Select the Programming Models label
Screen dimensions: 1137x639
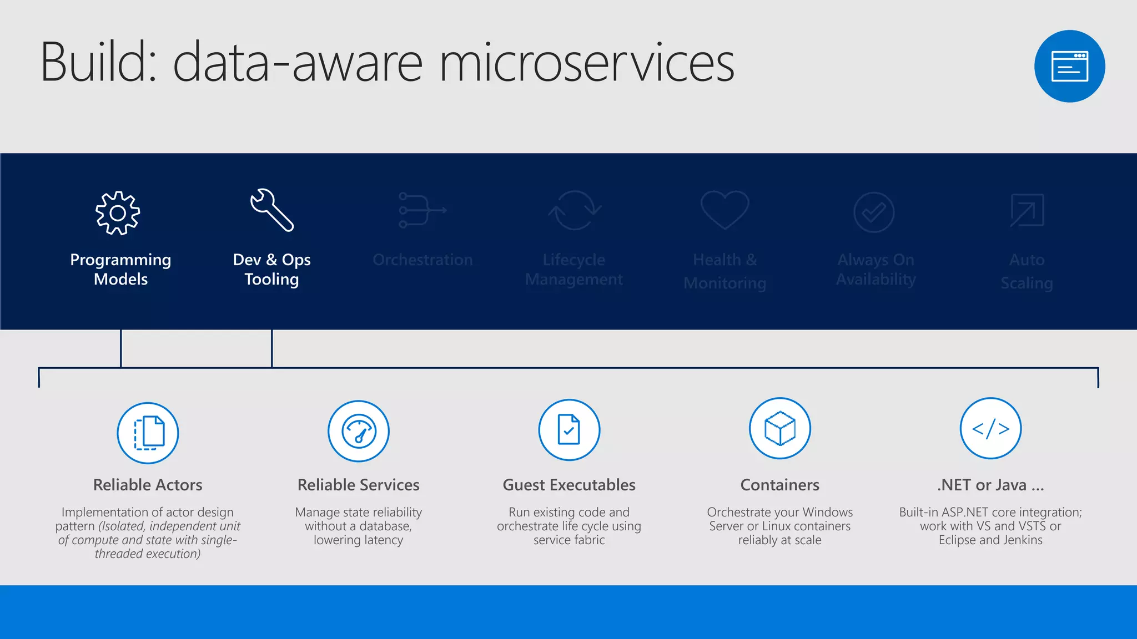point(120,270)
